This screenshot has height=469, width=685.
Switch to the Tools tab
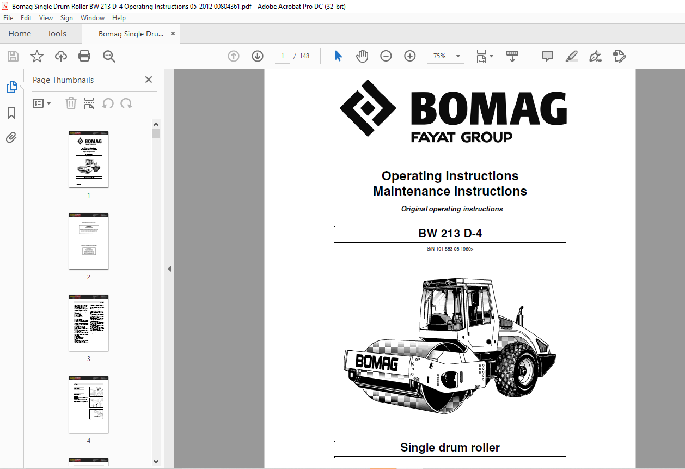pos(57,34)
